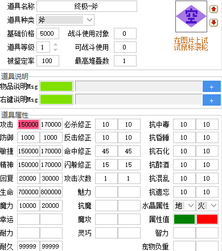Click the 生命 maximum field 800000
Image resolution: width=222 pixels, height=251 pixels.
pyautogui.click(x=51, y=192)
